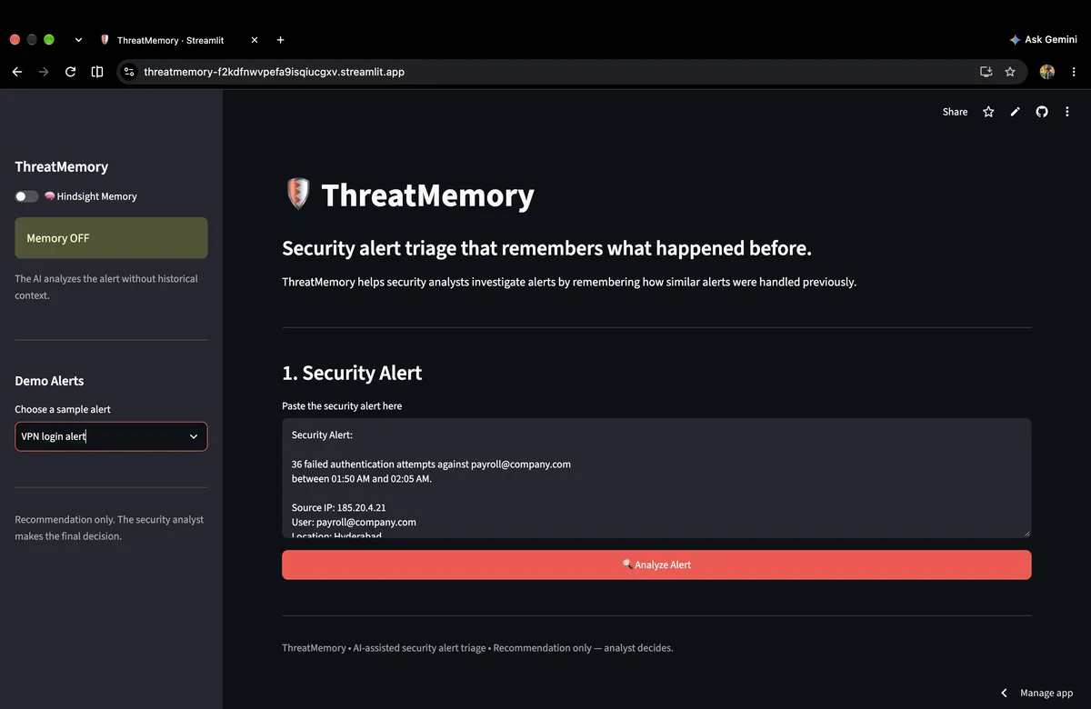
Task: Click the Analyze Alert button
Action: (x=656, y=564)
